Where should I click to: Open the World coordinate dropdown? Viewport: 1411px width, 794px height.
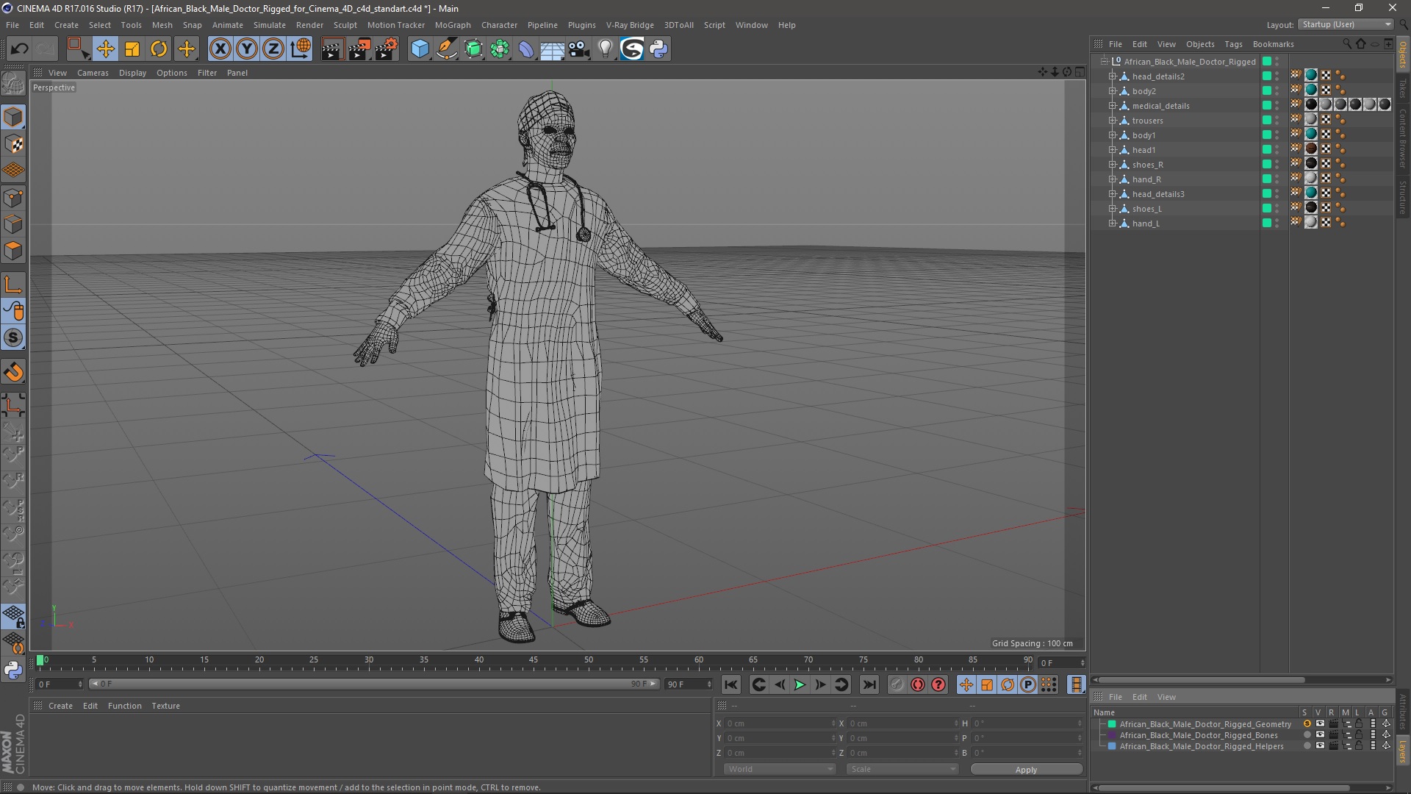(x=779, y=769)
